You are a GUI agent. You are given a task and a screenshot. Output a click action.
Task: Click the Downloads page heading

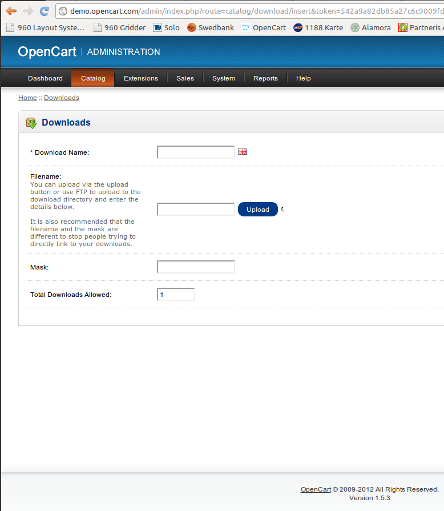coord(66,123)
